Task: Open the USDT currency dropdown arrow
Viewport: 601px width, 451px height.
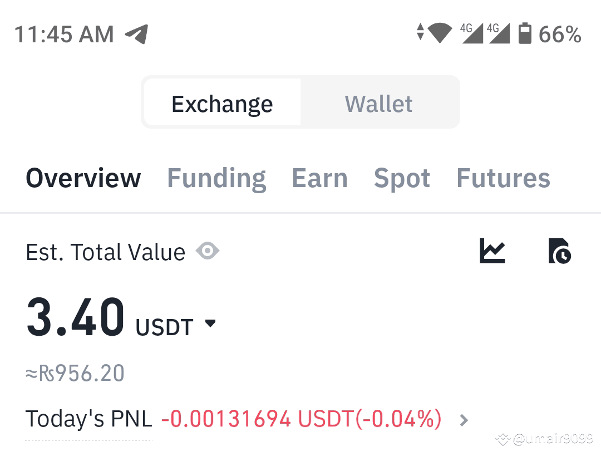Action: point(210,323)
